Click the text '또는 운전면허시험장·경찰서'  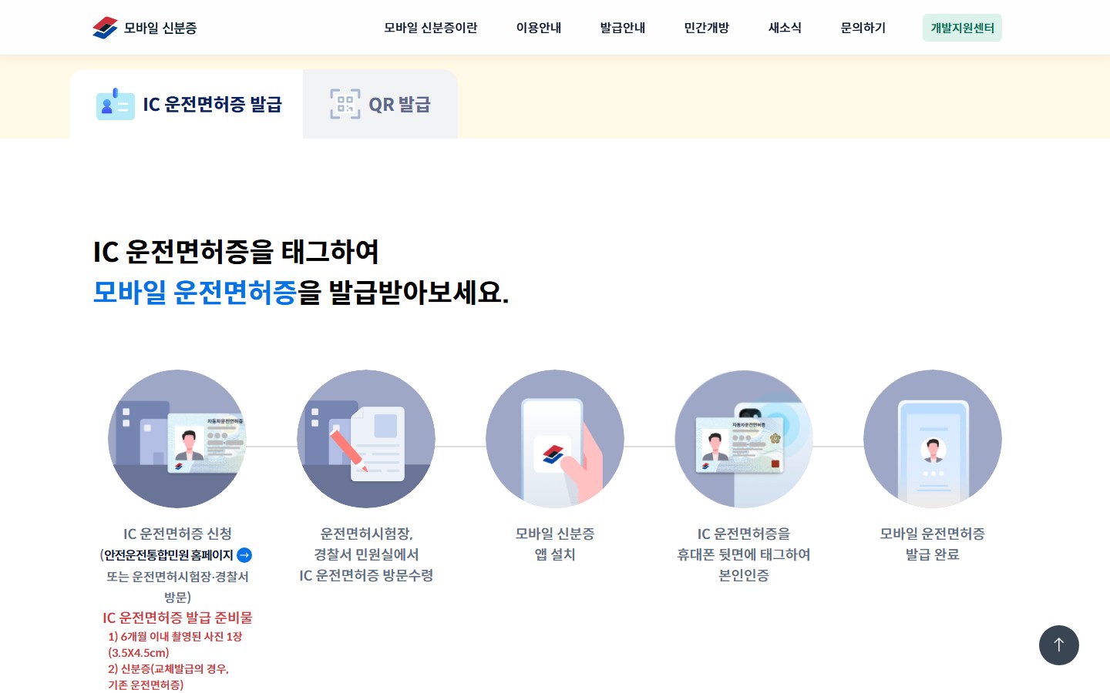177,577
